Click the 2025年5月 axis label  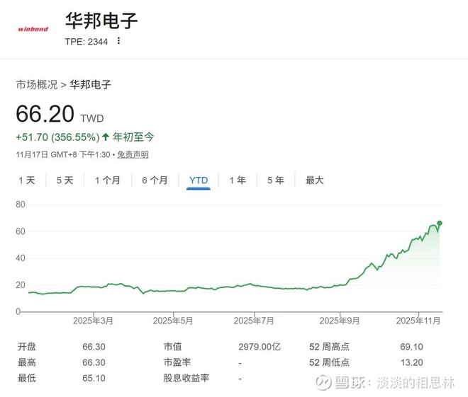click(173, 321)
